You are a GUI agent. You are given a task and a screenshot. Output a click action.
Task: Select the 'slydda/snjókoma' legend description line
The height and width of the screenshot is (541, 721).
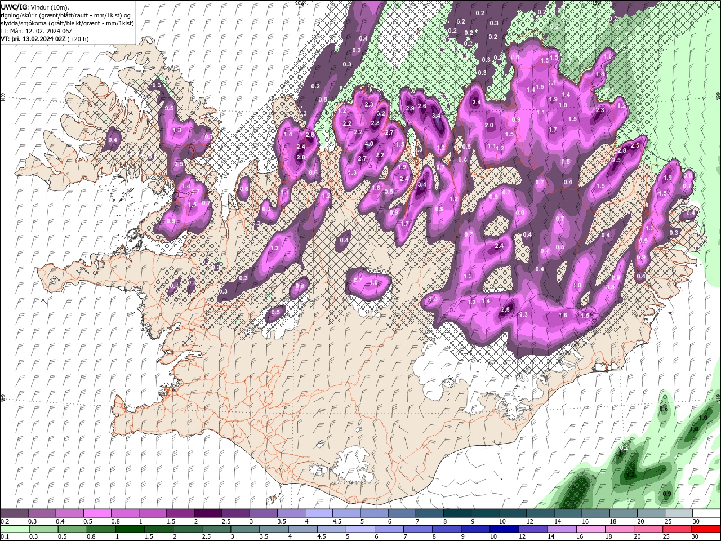click(67, 23)
